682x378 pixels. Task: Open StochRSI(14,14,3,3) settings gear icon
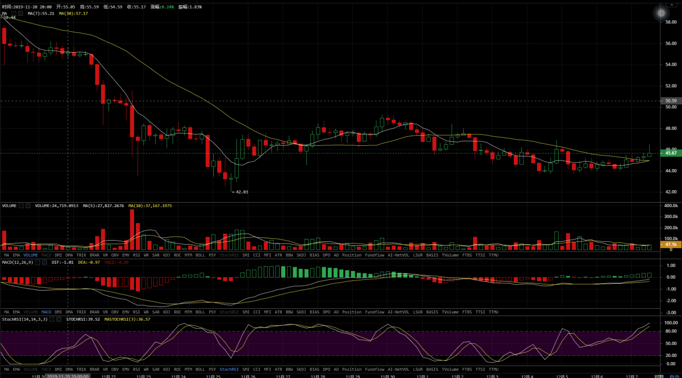52,320
